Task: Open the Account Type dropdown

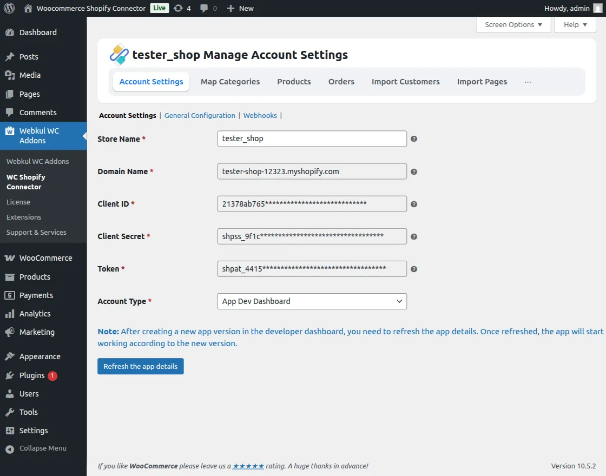Action: tap(312, 301)
